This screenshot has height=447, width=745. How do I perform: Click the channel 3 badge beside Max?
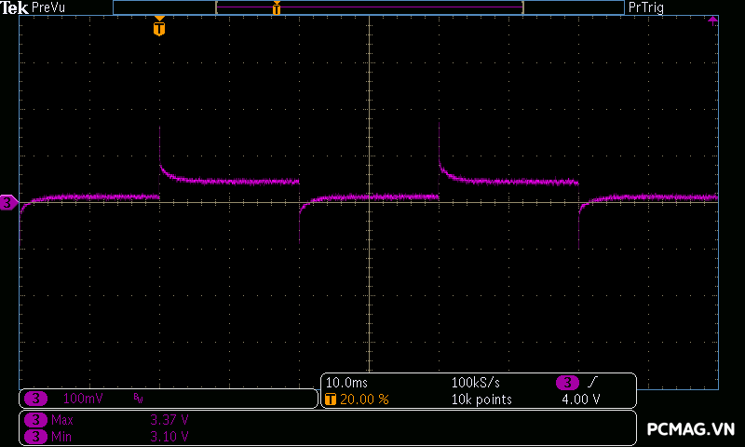point(35,420)
